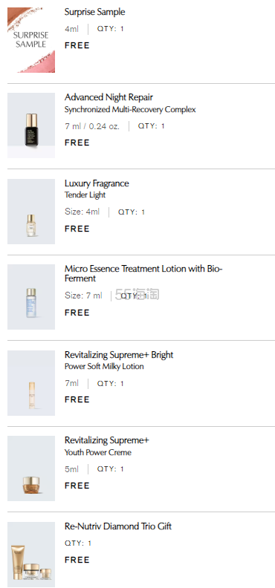275x588 pixels.
Task: Select the Tender Light fragrance subtitle
Action: [x=85, y=195]
